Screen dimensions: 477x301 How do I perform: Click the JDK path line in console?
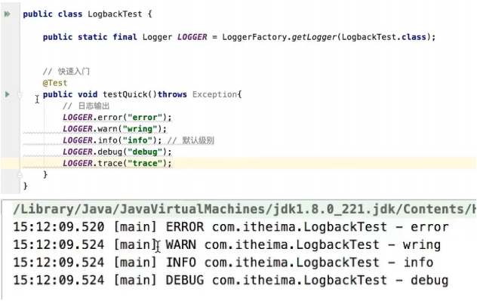coord(245,210)
